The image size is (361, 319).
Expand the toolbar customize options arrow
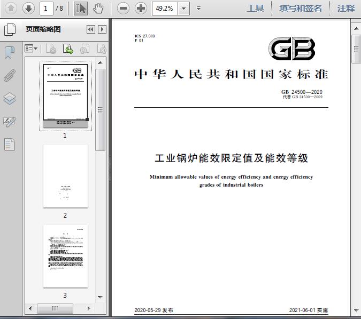[198, 9]
